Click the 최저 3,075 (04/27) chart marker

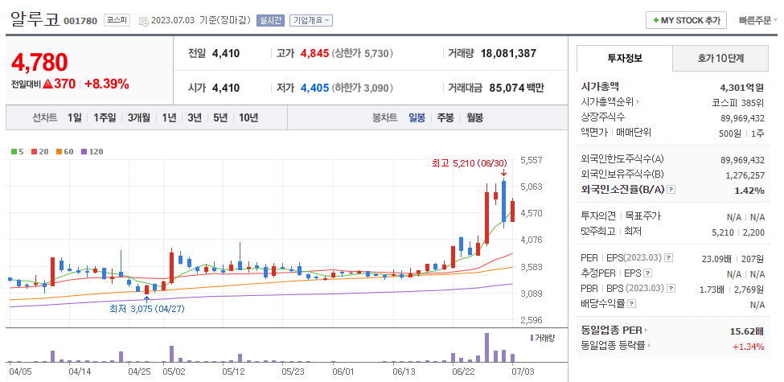(147, 309)
